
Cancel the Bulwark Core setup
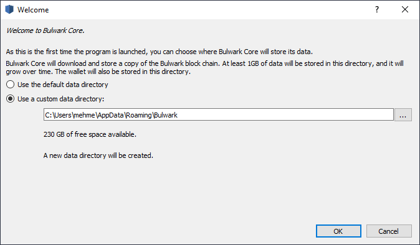pos(389,231)
